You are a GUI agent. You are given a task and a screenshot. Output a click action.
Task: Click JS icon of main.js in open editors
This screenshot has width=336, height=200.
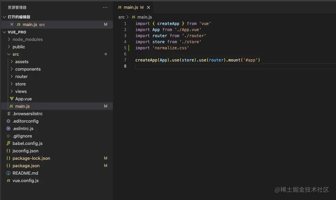click(x=19, y=24)
